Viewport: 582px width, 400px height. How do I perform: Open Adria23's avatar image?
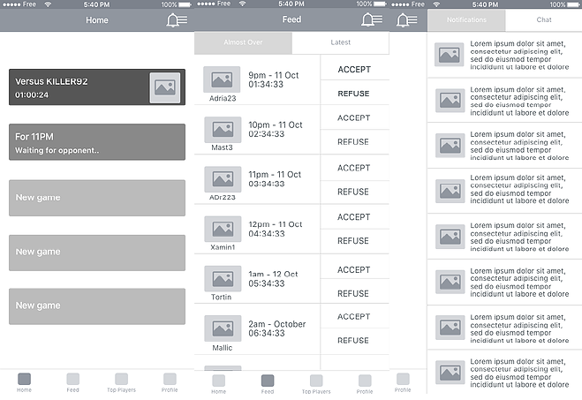223,80
